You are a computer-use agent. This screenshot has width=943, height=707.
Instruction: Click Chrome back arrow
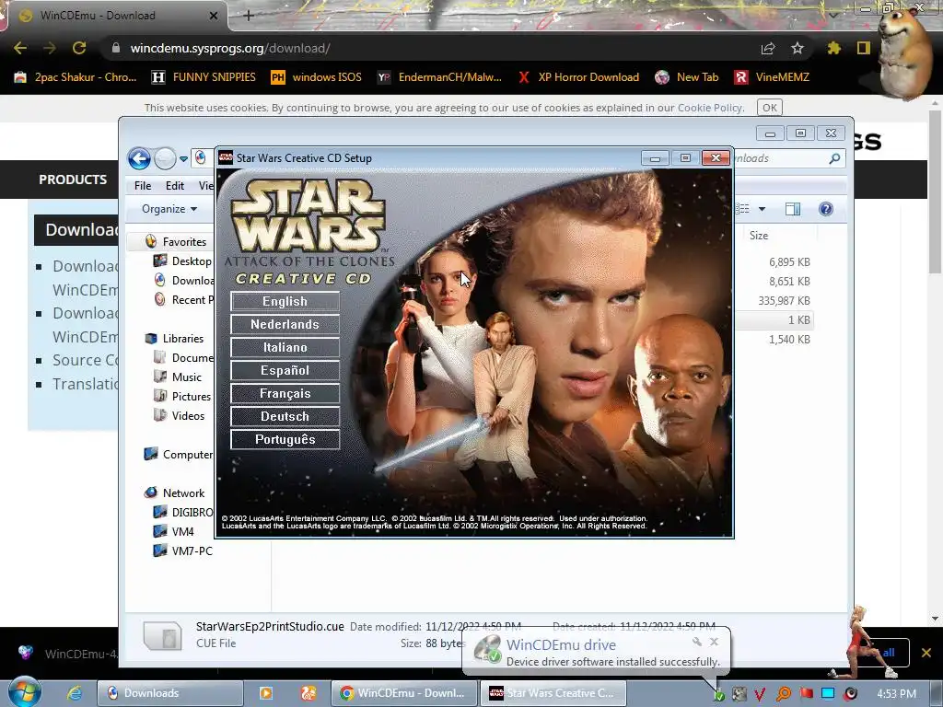tap(20, 48)
